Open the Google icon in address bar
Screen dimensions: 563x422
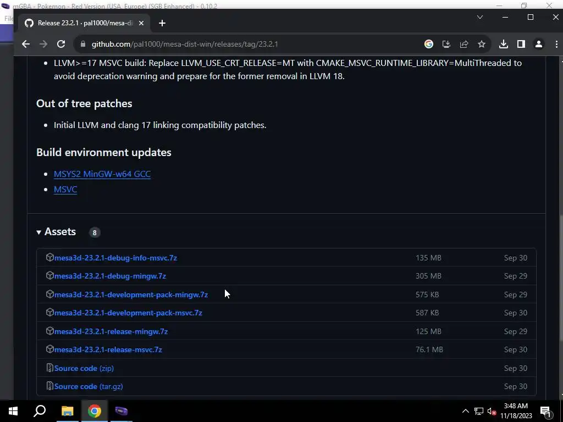(429, 44)
